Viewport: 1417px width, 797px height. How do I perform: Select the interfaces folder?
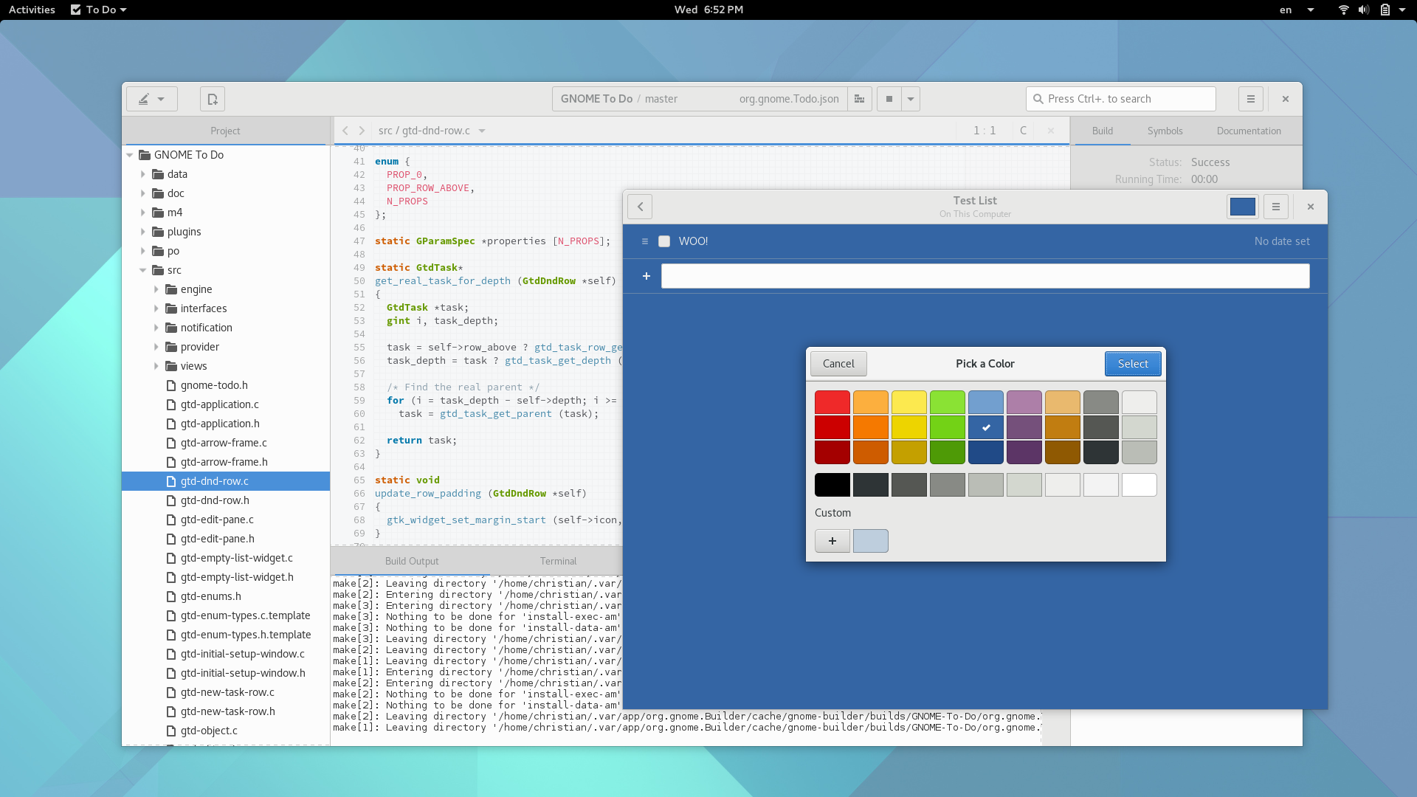tap(204, 308)
